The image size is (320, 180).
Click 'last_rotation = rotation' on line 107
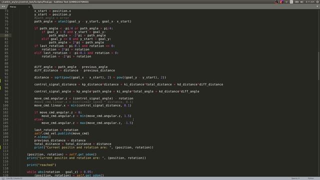[56, 130]
